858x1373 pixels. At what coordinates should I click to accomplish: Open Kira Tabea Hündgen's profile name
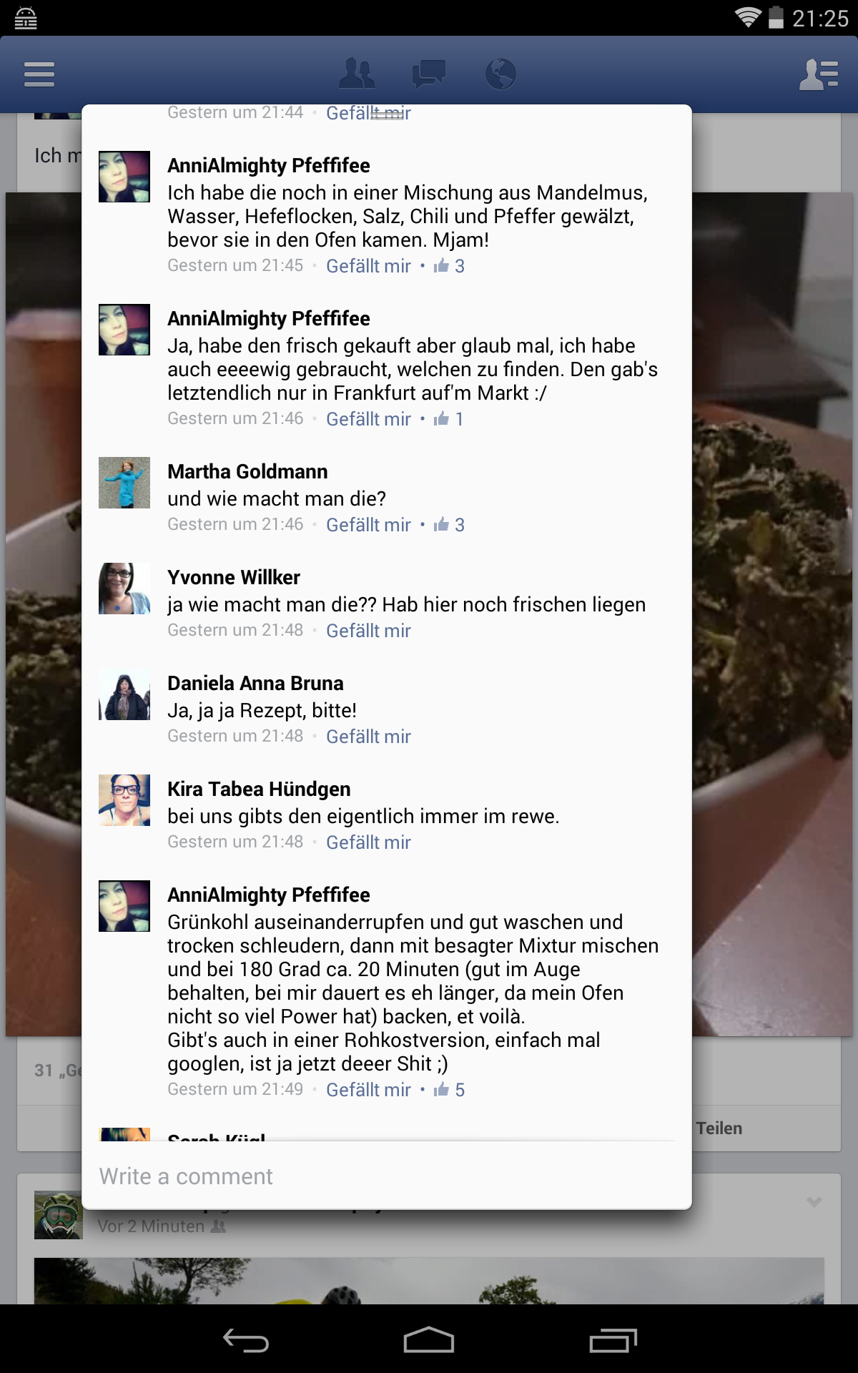coord(259,789)
